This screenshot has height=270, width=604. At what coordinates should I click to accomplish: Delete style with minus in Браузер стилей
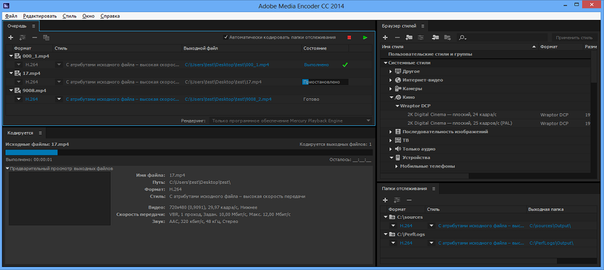point(397,38)
